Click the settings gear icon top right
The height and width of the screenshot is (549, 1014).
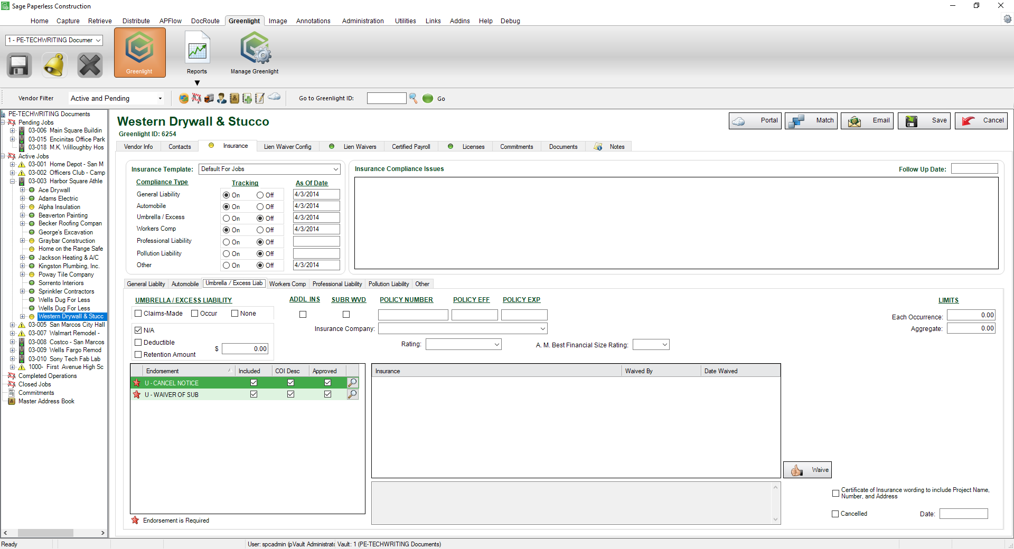[x=1007, y=19]
